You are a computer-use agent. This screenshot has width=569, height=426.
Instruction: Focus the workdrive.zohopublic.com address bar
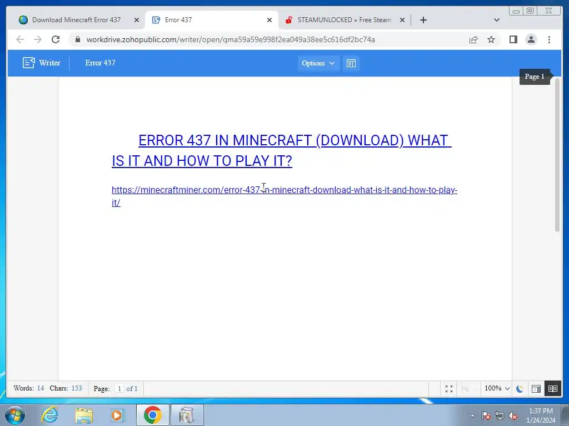click(x=231, y=39)
